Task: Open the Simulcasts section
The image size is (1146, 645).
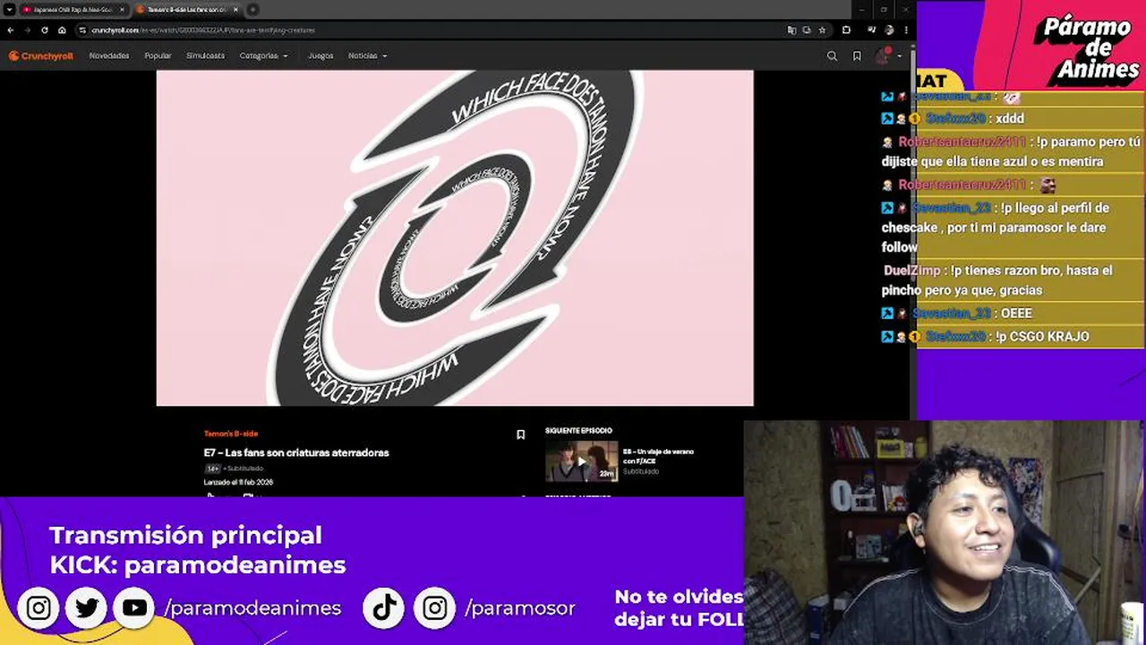Action: 205,56
